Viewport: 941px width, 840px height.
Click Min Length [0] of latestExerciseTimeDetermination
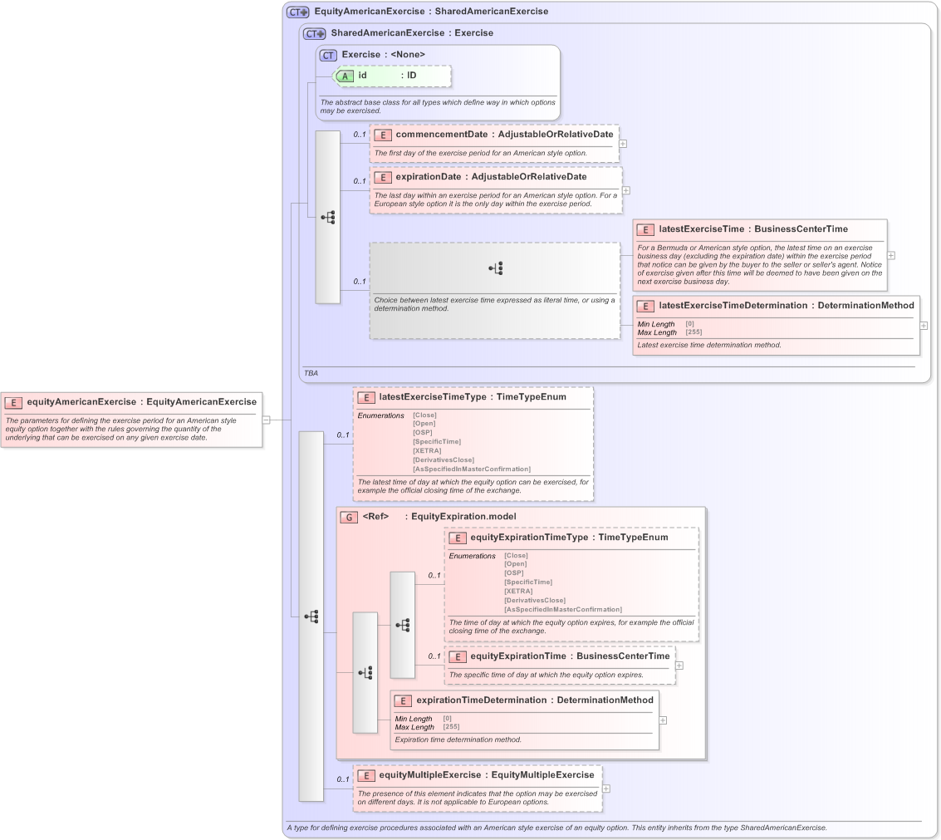(665, 324)
